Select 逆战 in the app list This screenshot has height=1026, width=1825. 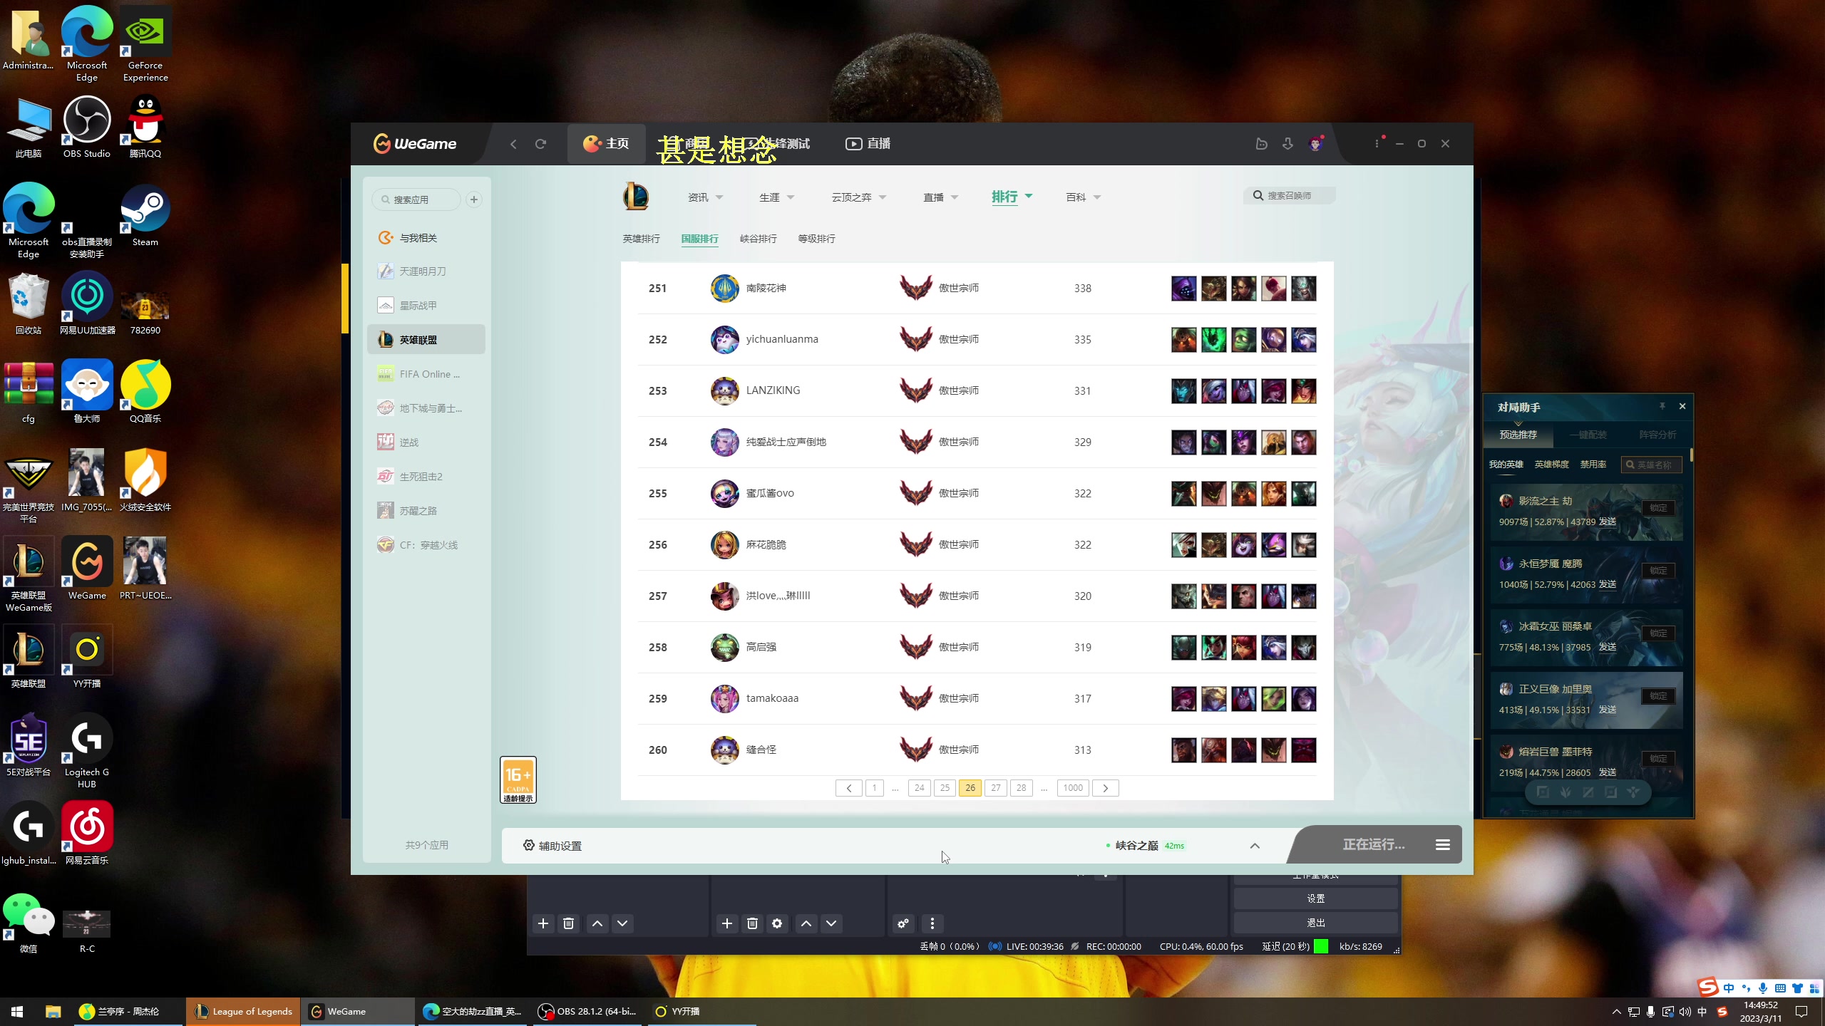(x=426, y=442)
